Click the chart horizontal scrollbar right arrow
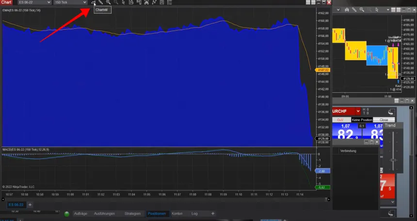 click(x=329, y=199)
